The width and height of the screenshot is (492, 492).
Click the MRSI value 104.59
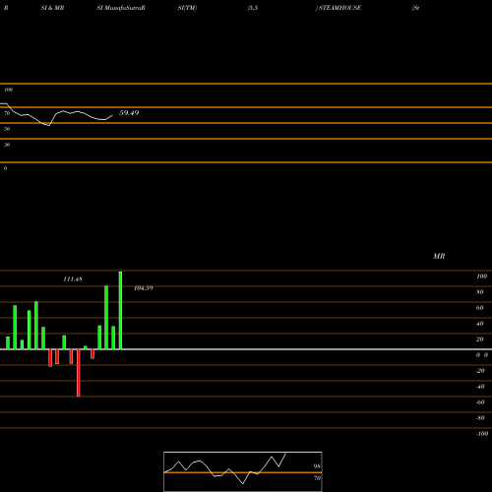[x=144, y=288]
